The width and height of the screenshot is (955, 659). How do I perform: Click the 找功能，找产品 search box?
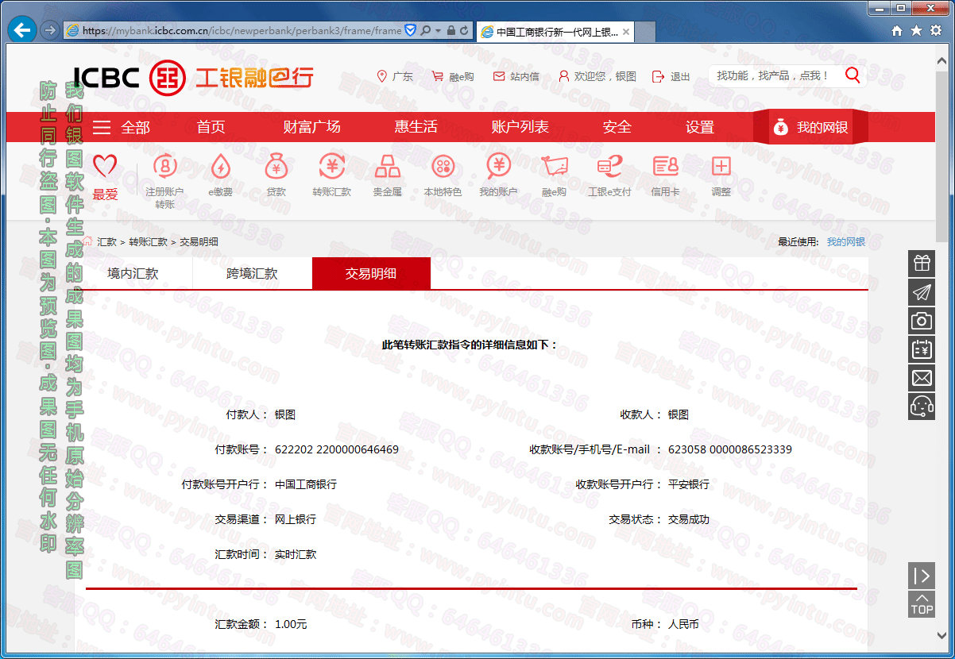pos(775,75)
